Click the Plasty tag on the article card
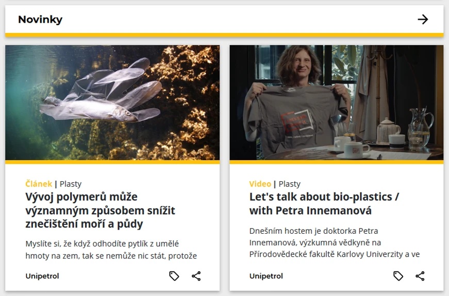Image resolution: width=449 pixels, height=296 pixels. pos(71,184)
